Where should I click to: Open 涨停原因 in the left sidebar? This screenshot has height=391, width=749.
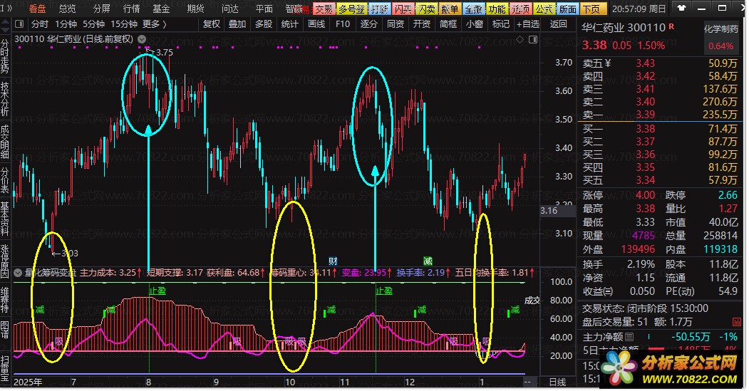[x=5, y=261]
